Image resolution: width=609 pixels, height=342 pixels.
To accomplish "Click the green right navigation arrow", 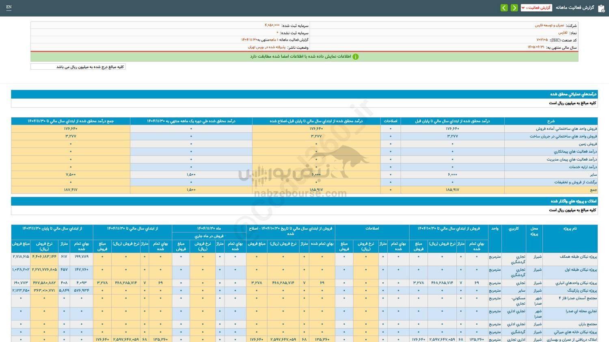I will [514, 8].
